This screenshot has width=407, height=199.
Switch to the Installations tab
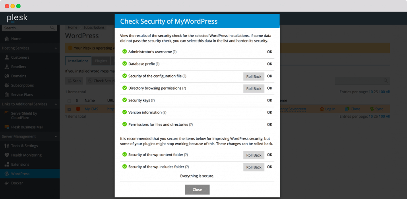[x=78, y=61]
